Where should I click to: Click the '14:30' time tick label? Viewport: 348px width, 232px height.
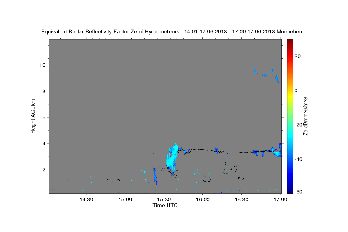tap(86, 200)
